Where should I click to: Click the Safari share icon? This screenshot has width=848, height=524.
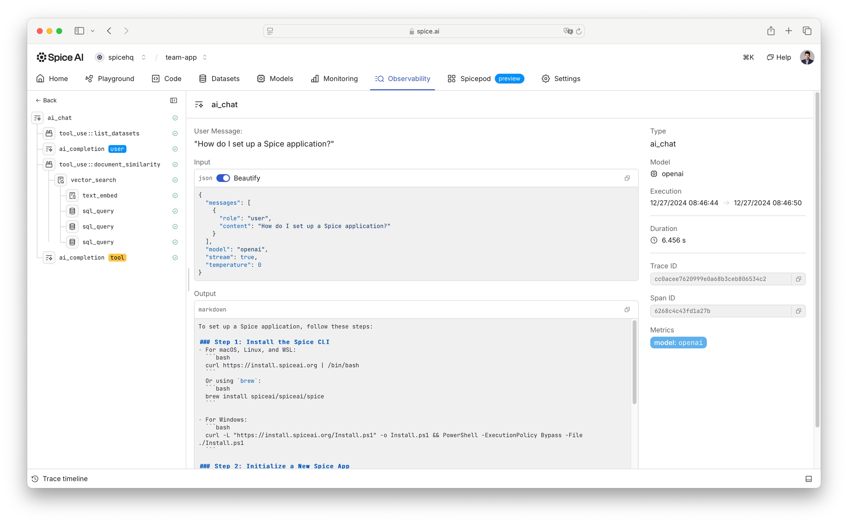click(x=771, y=31)
